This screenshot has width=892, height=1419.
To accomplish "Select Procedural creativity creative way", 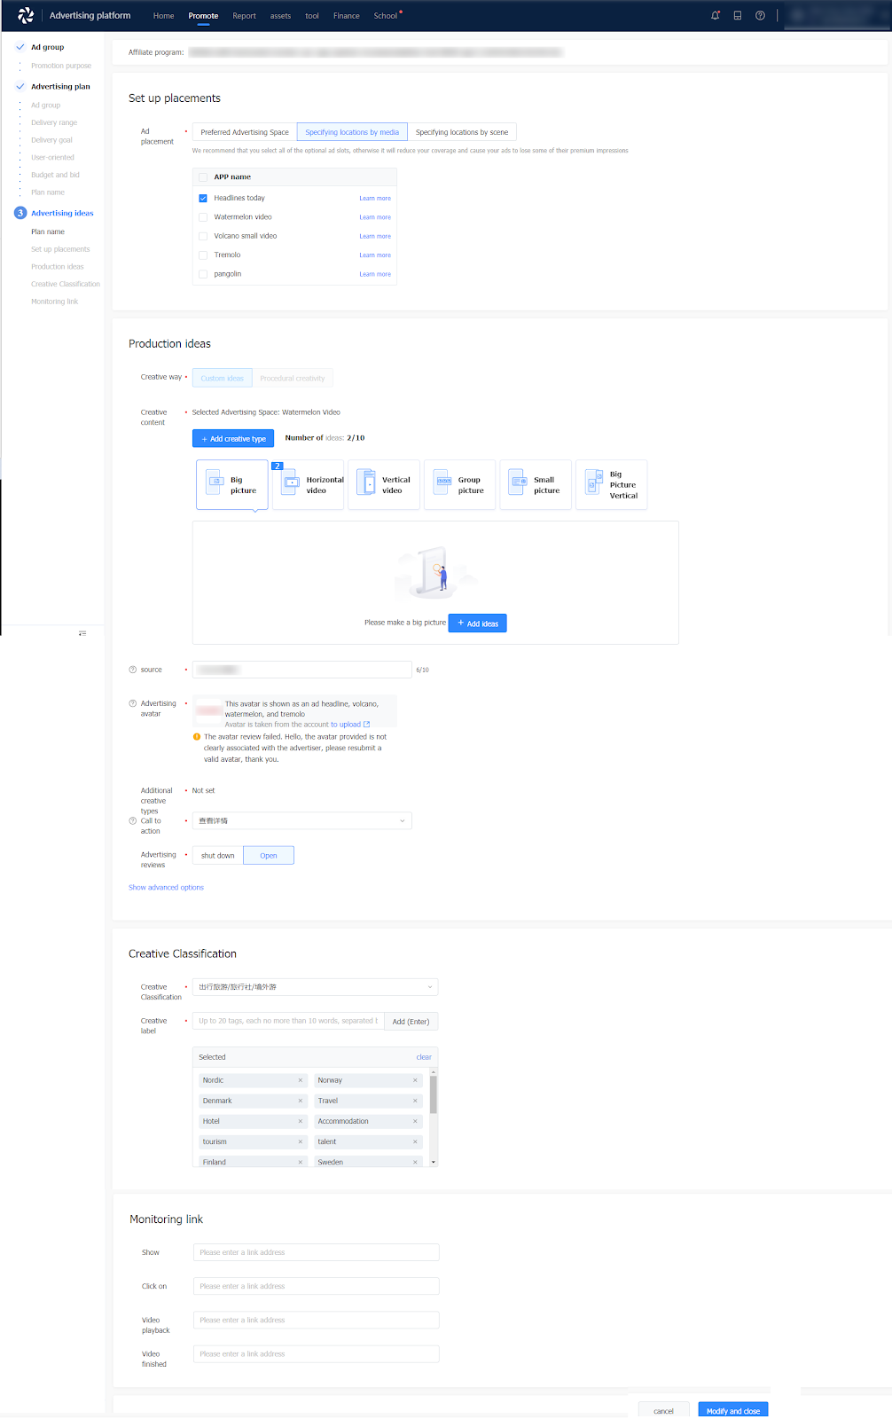I will [293, 378].
